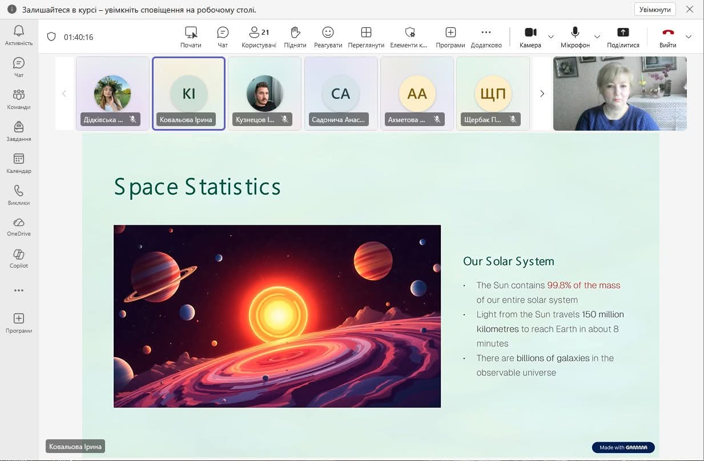Switch to the Команди teams tab
Image resolution: width=704 pixels, height=461 pixels.
point(19,99)
